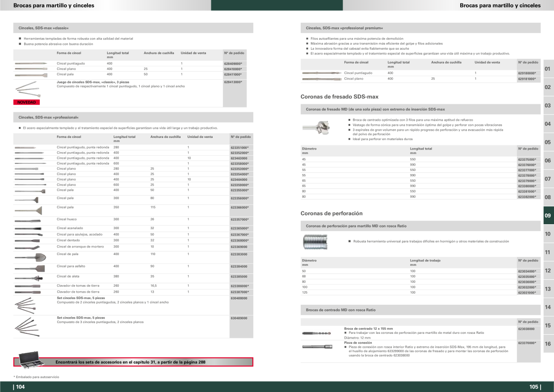Click the Cincel para asfalto product image
The width and height of the screenshot is (554, 392).
29,268
